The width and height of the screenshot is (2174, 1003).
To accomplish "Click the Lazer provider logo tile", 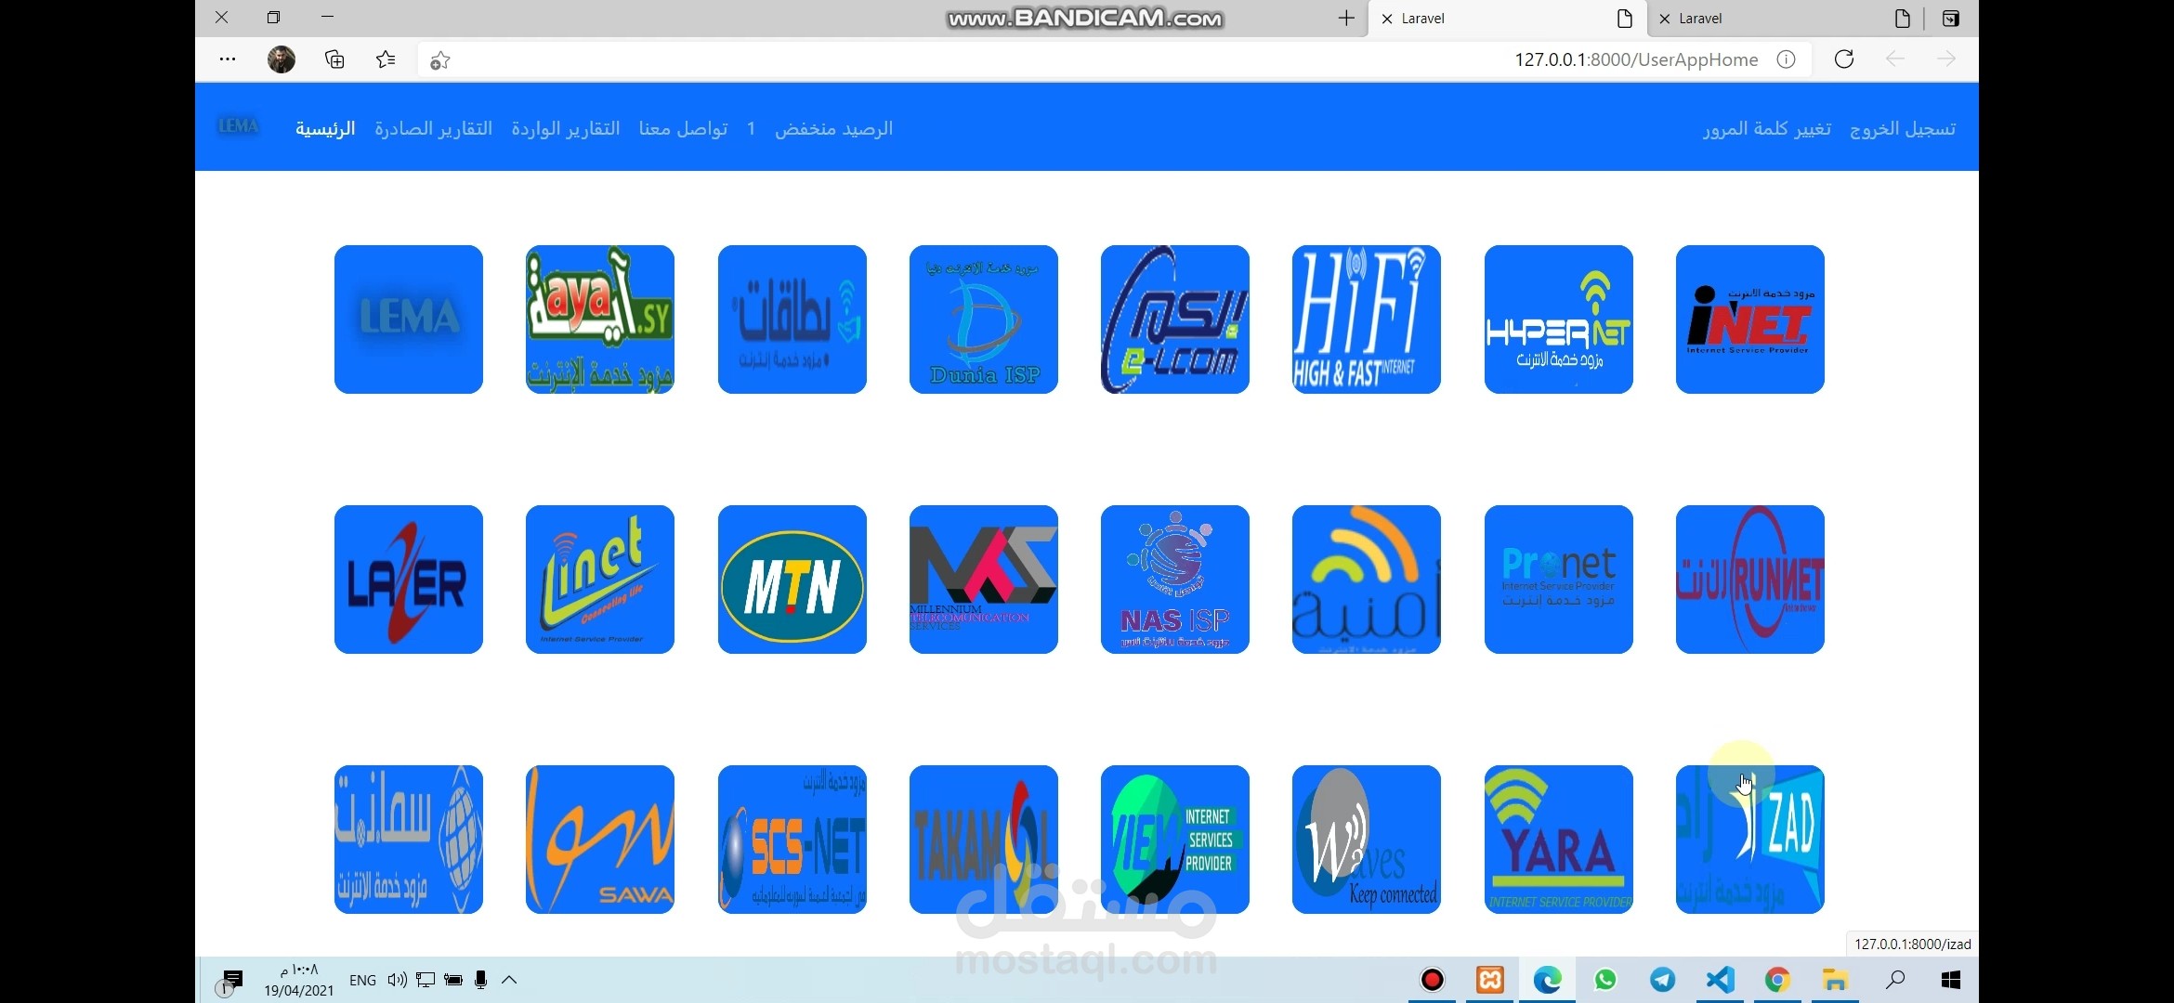I will tap(408, 580).
